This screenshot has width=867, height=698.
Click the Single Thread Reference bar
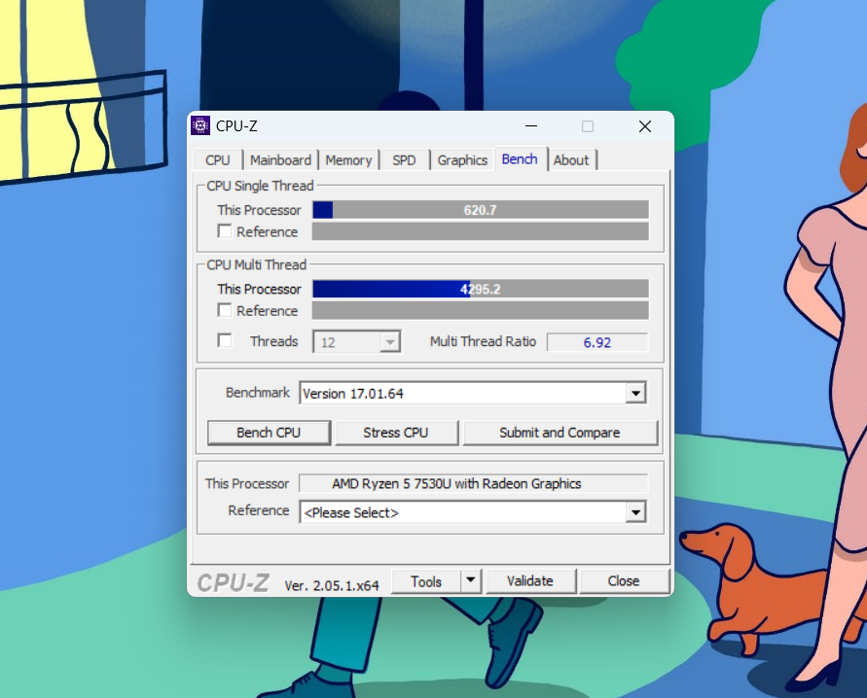click(481, 231)
